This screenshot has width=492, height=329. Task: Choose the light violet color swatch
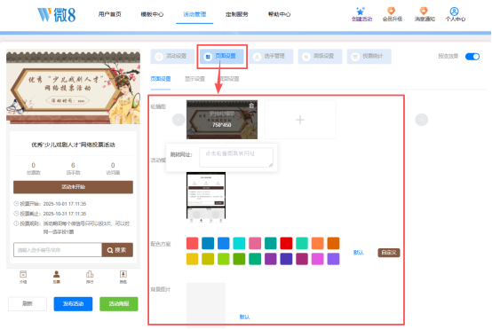(x=333, y=259)
